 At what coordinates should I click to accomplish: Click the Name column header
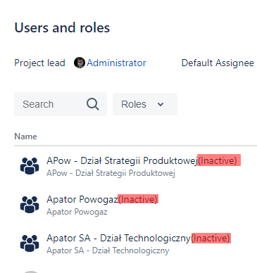pos(25,136)
